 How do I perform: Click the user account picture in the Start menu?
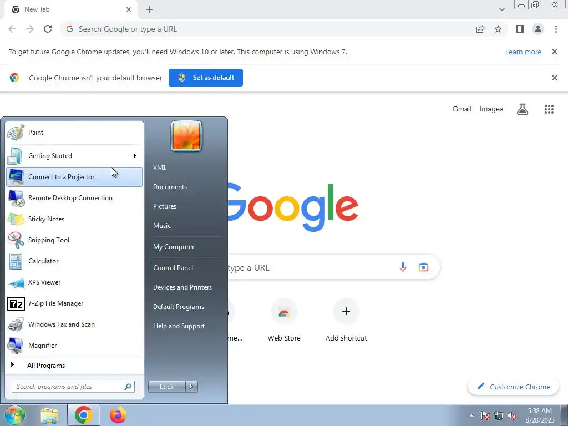186,136
